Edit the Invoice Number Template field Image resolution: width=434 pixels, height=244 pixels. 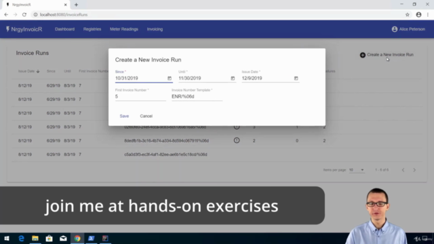pos(197,96)
